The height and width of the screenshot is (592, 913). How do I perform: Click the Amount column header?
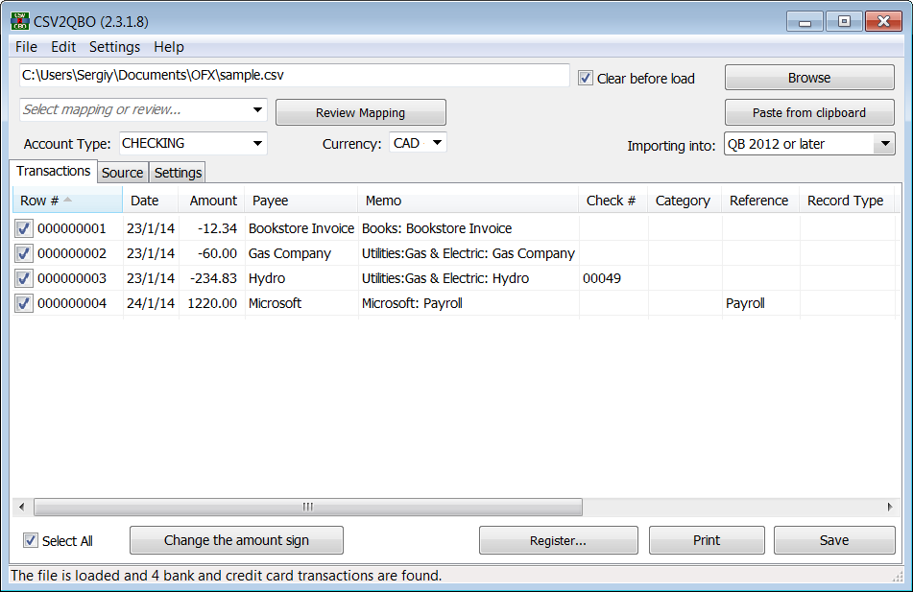click(x=212, y=201)
